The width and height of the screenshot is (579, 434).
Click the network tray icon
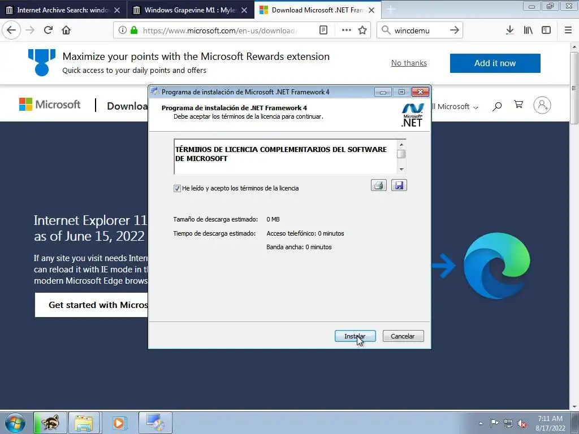click(x=508, y=423)
